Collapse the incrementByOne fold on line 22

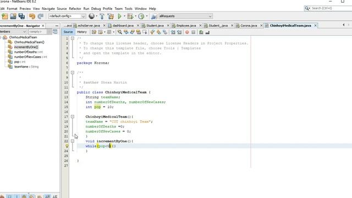pyautogui.click(x=73, y=141)
